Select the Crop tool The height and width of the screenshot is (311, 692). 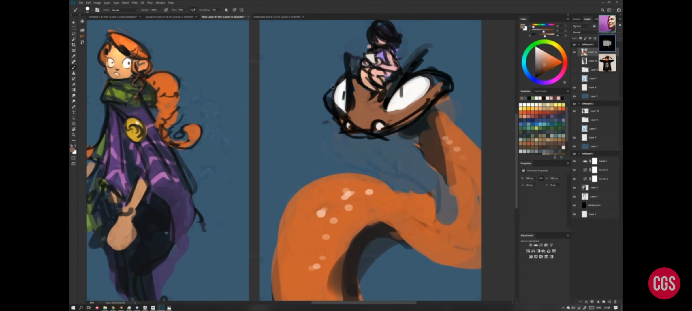click(x=74, y=45)
